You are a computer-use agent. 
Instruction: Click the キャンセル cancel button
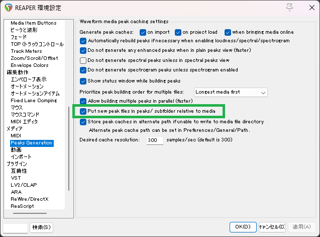click(272, 227)
